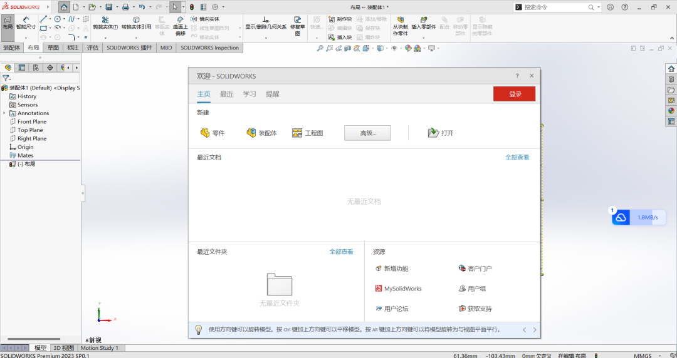Switch to the SOLIDWORKS Inspection tab

pyautogui.click(x=209, y=48)
